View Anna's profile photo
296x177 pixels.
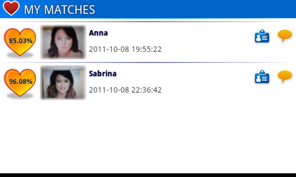(63, 42)
